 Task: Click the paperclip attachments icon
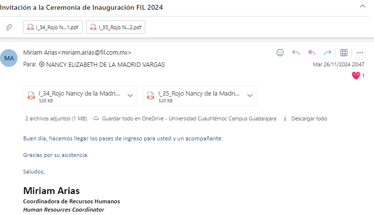(x=9, y=27)
